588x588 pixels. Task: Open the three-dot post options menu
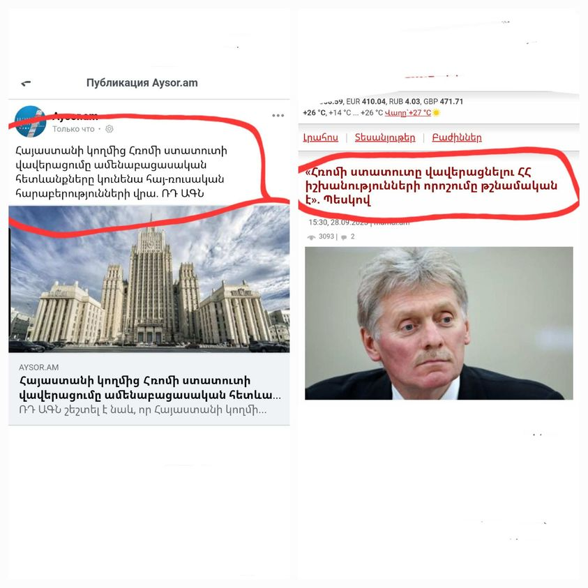pos(278,116)
